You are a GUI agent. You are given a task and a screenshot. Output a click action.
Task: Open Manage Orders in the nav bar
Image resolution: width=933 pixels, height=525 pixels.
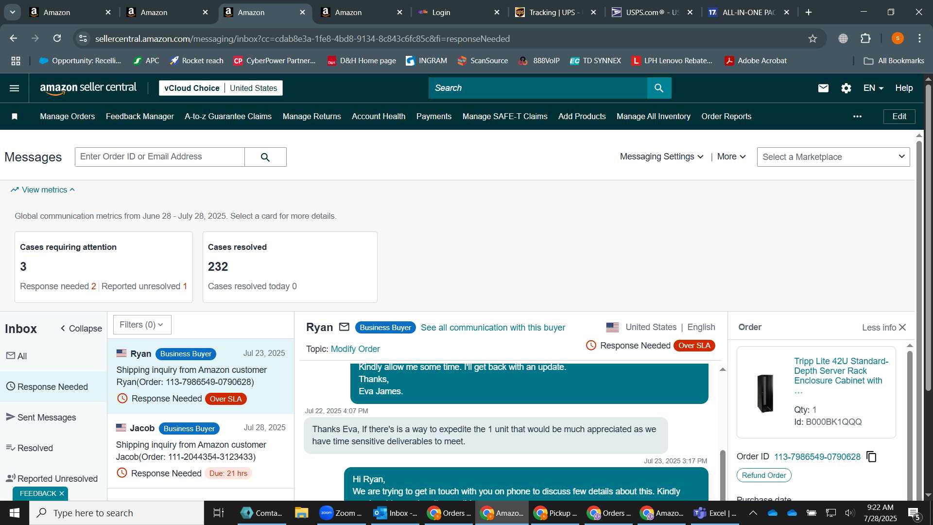coord(68,116)
